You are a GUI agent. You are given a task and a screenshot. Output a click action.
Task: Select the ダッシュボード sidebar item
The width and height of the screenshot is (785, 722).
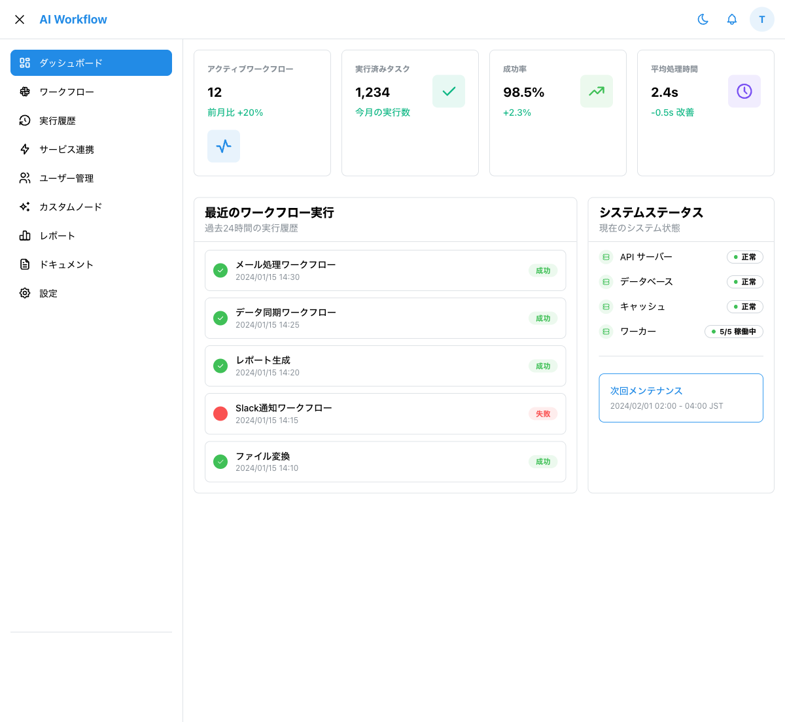91,63
